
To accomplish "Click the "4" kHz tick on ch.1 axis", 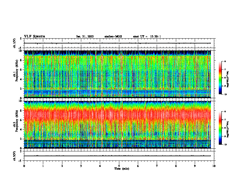I will pyautogui.click(x=21, y=79).
